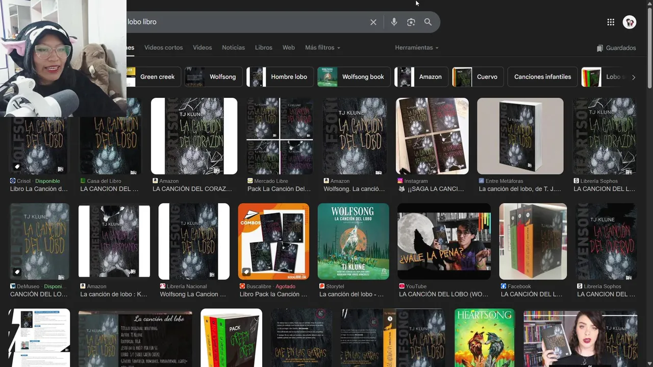653x367 pixels.
Task: Click the Crisol source link text
Action: coord(23,181)
